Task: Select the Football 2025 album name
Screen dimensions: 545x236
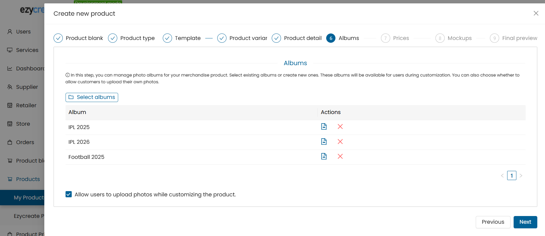Action: (86, 157)
